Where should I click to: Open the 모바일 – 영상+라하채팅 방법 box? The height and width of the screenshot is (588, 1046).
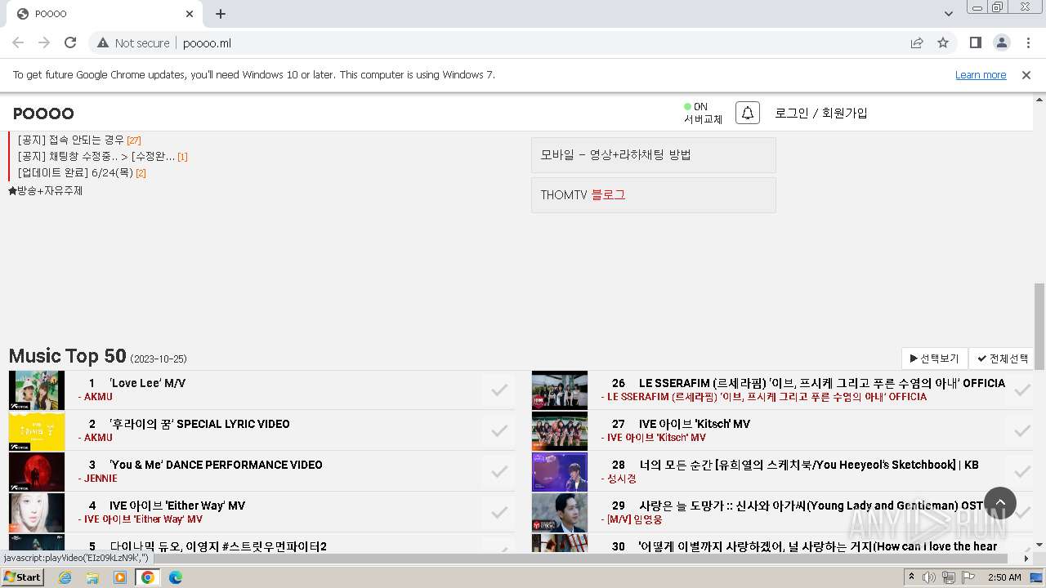tap(654, 154)
